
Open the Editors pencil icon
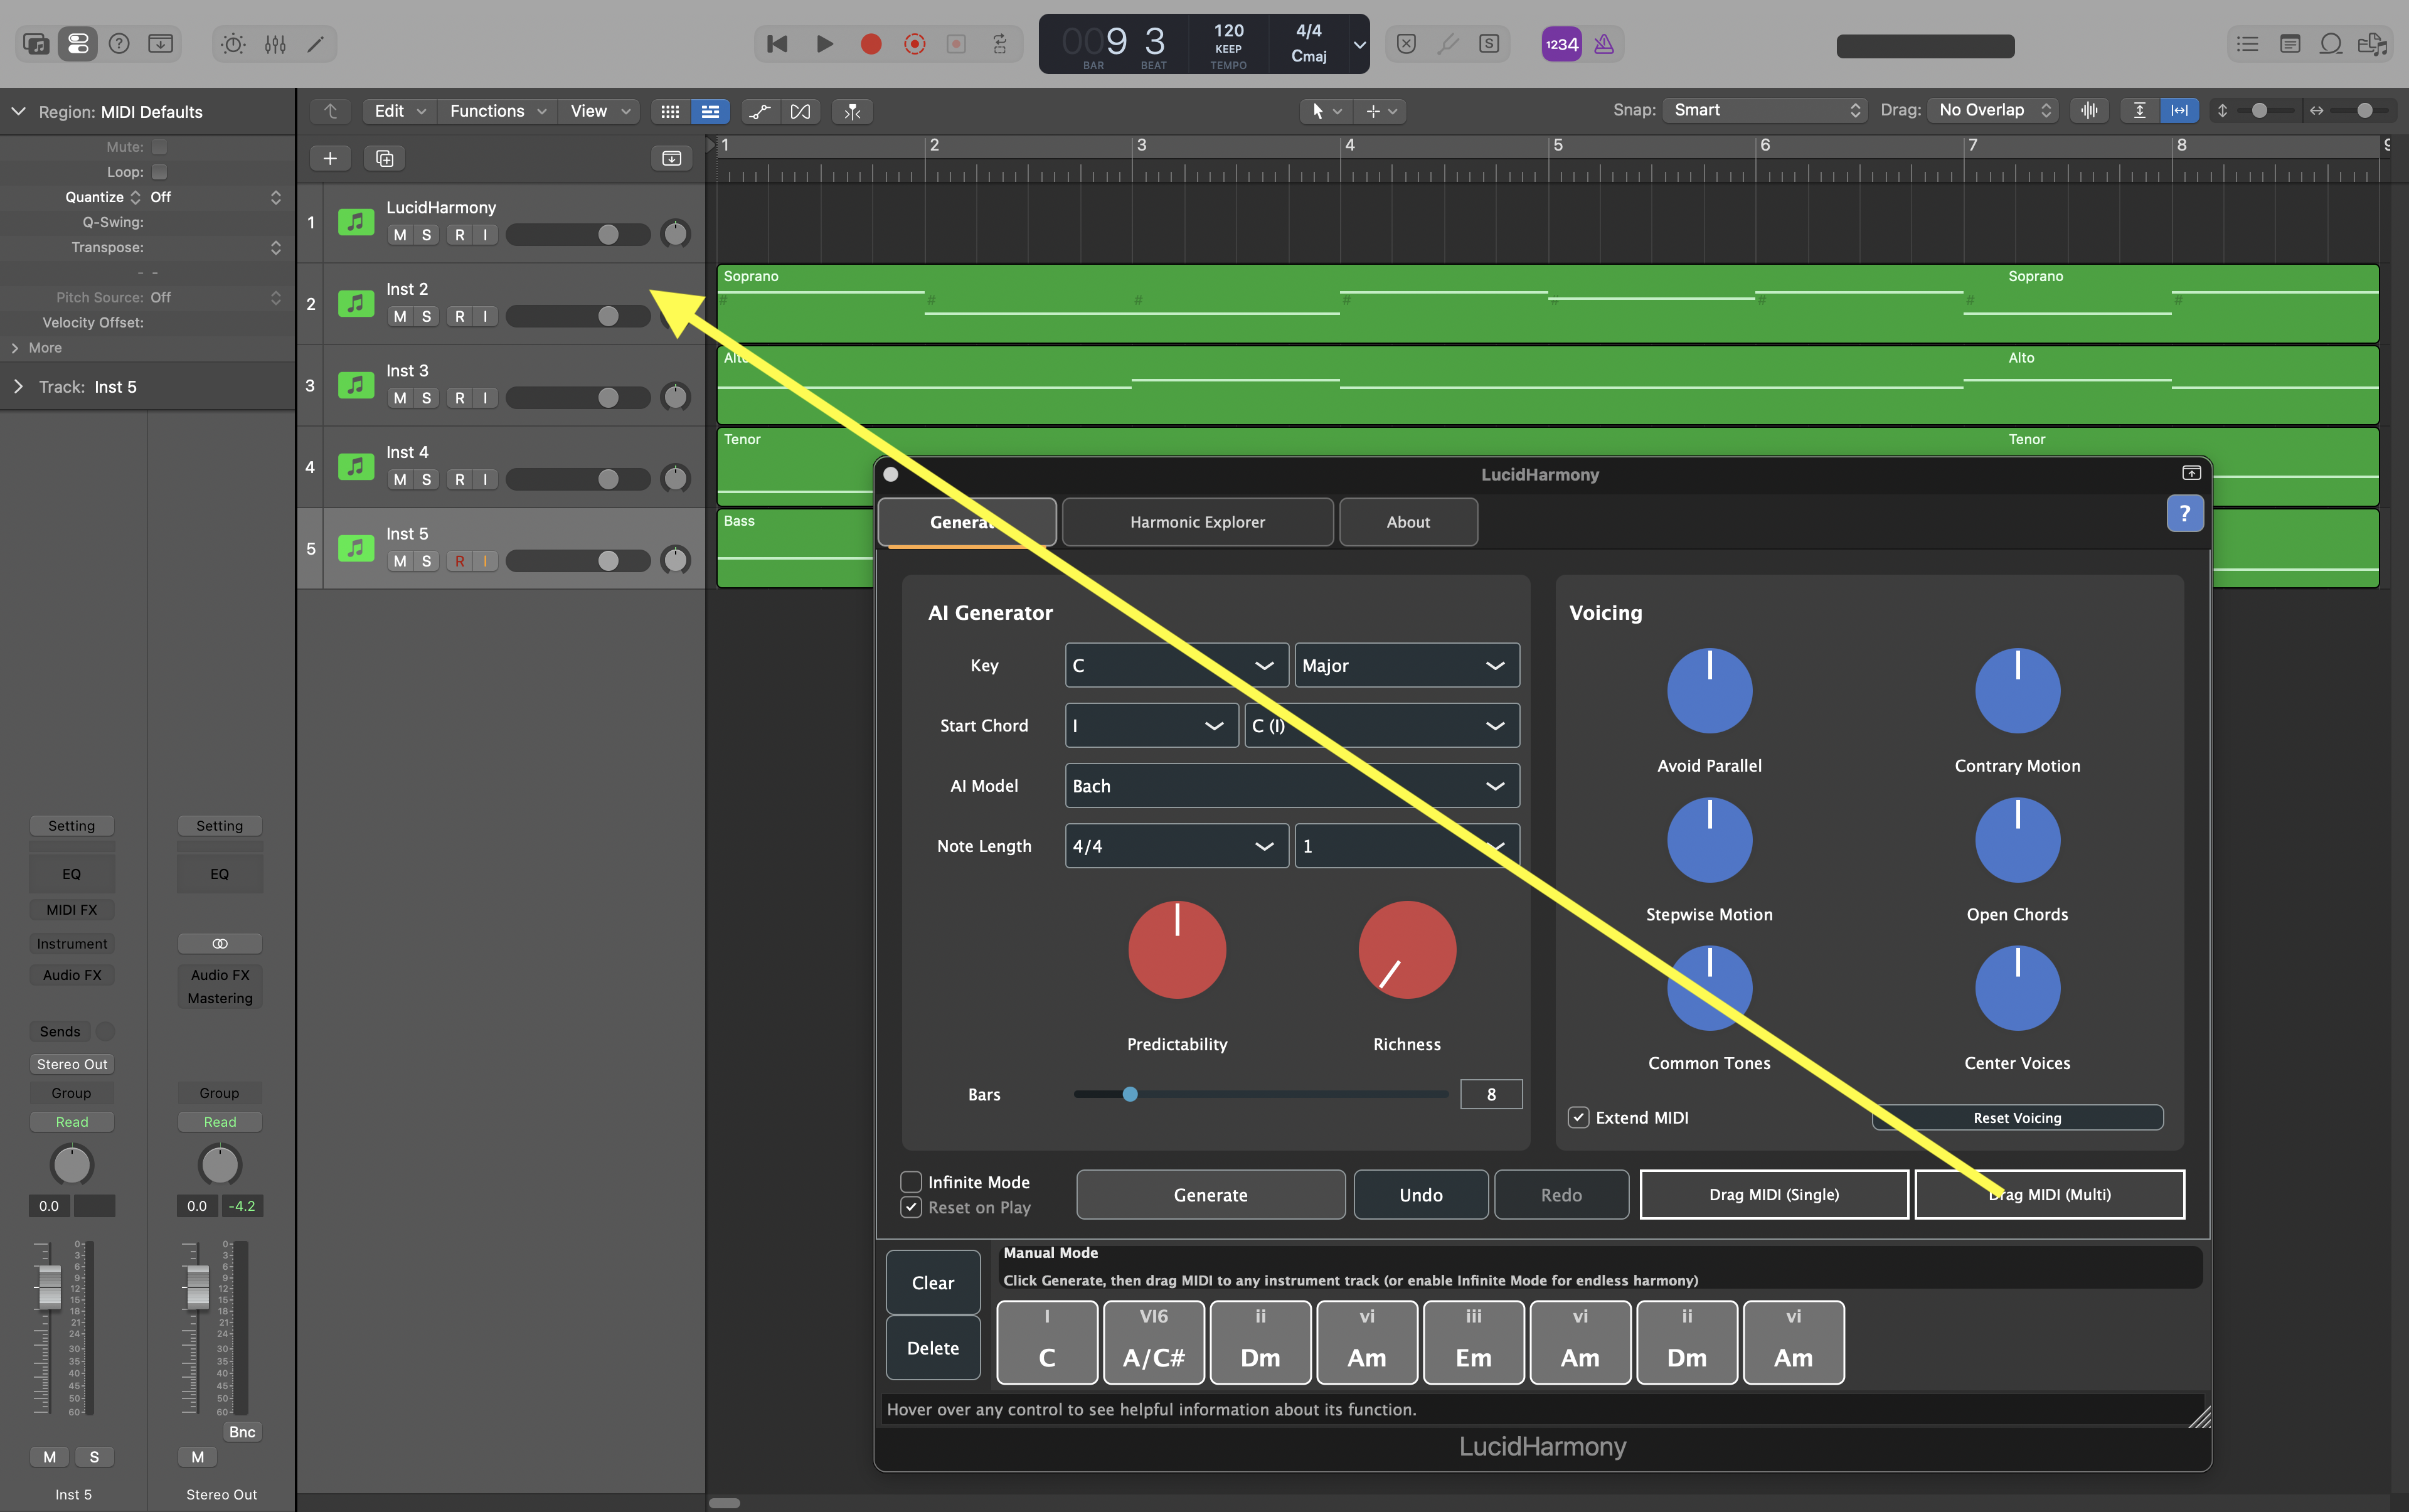click(315, 44)
